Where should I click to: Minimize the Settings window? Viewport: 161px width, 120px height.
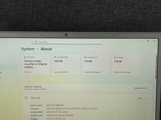click(141, 41)
